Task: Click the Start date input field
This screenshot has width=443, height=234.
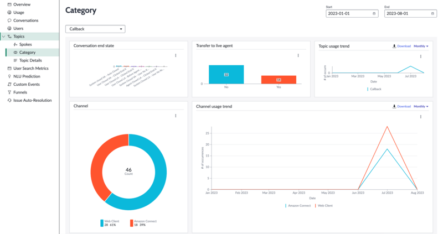Action: [x=352, y=13]
